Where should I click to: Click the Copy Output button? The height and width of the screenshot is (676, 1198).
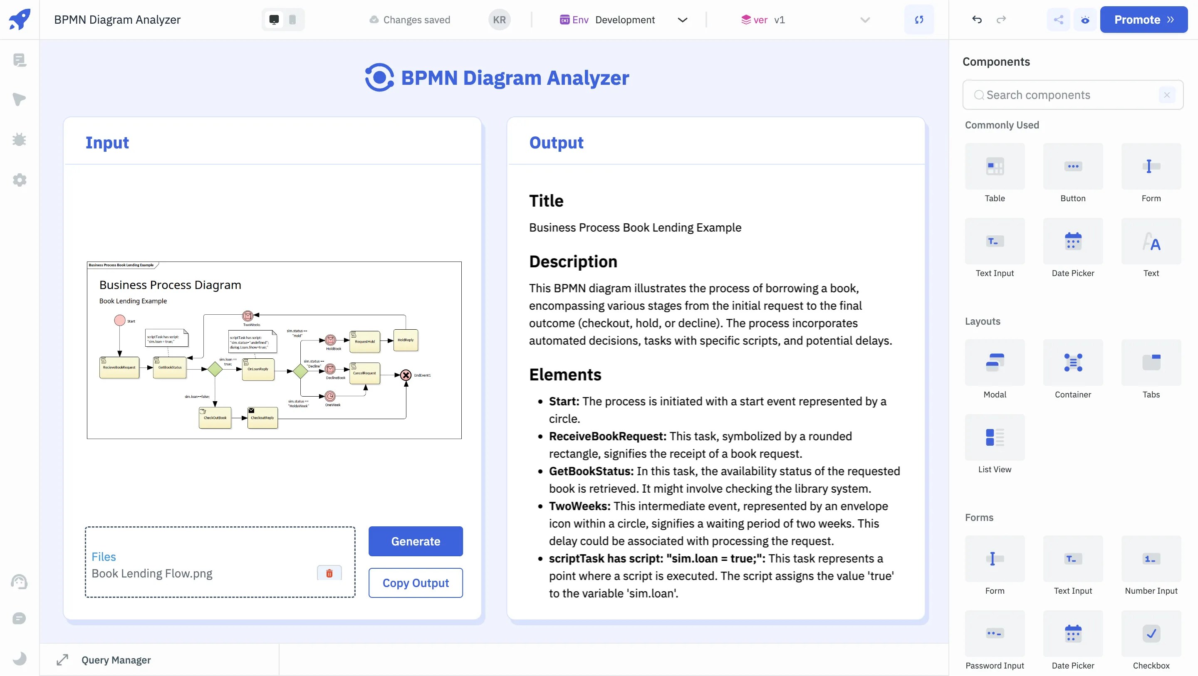click(415, 582)
